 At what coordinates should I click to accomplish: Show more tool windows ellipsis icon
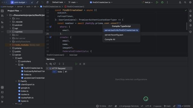tap(2, 32)
